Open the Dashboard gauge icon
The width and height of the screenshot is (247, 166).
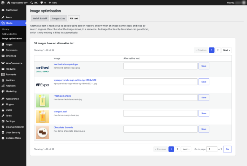coord(3,10)
